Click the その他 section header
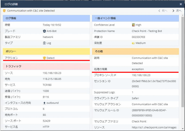This screenshot has width=185, height=131. click(135, 51)
